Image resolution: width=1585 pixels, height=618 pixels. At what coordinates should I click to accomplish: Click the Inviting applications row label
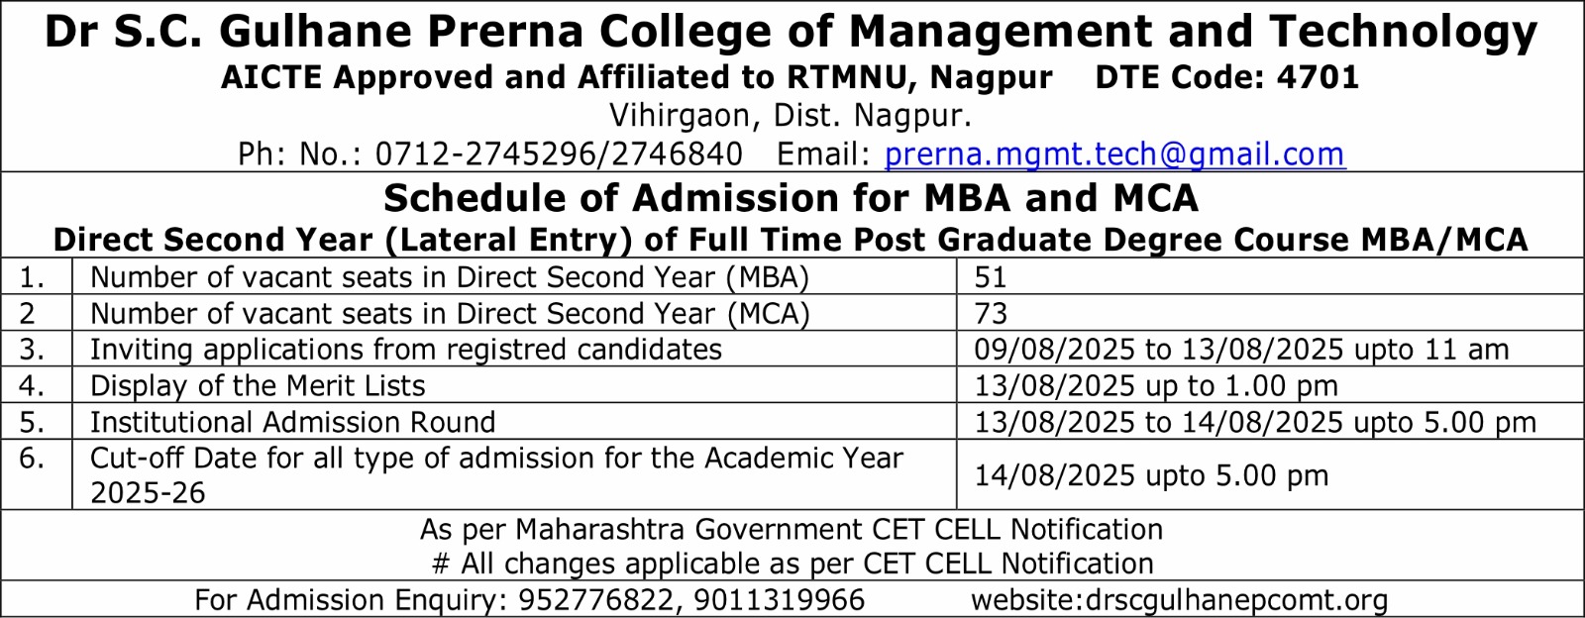pyautogui.click(x=406, y=350)
